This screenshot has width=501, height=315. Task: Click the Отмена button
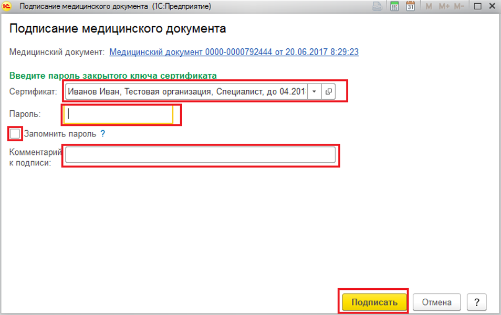point(436,302)
